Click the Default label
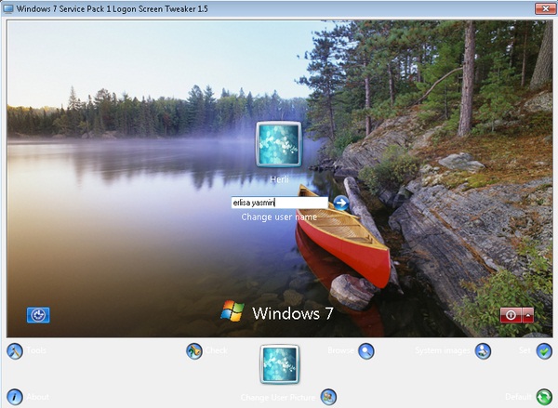558x408 pixels. [x=519, y=397]
